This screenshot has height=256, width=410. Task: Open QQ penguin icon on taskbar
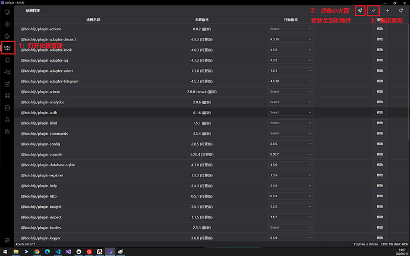100,252
